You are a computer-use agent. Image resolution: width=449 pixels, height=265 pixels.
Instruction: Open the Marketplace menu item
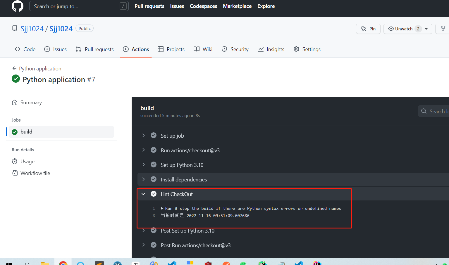click(x=237, y=6)
